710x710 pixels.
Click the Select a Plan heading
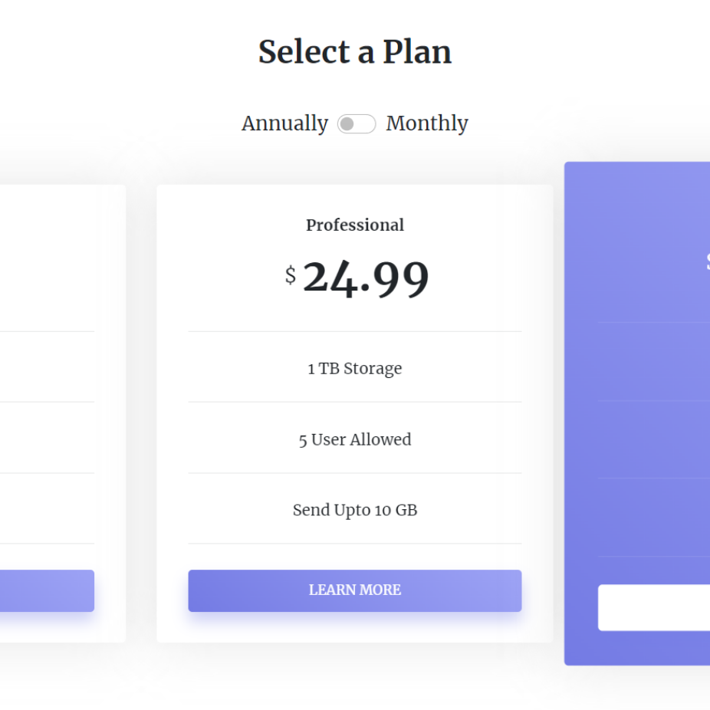click(x=355, y=52)
